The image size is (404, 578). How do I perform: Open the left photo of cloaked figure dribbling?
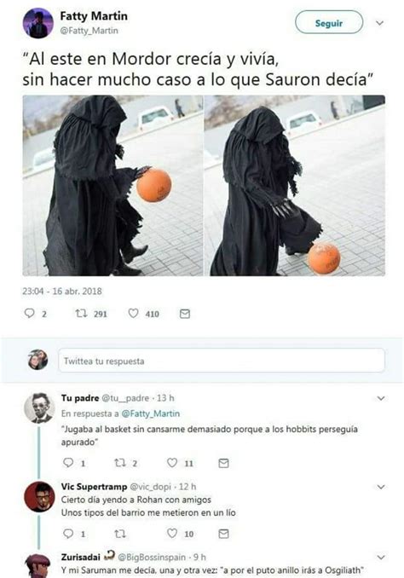click(x=113, y=185)
